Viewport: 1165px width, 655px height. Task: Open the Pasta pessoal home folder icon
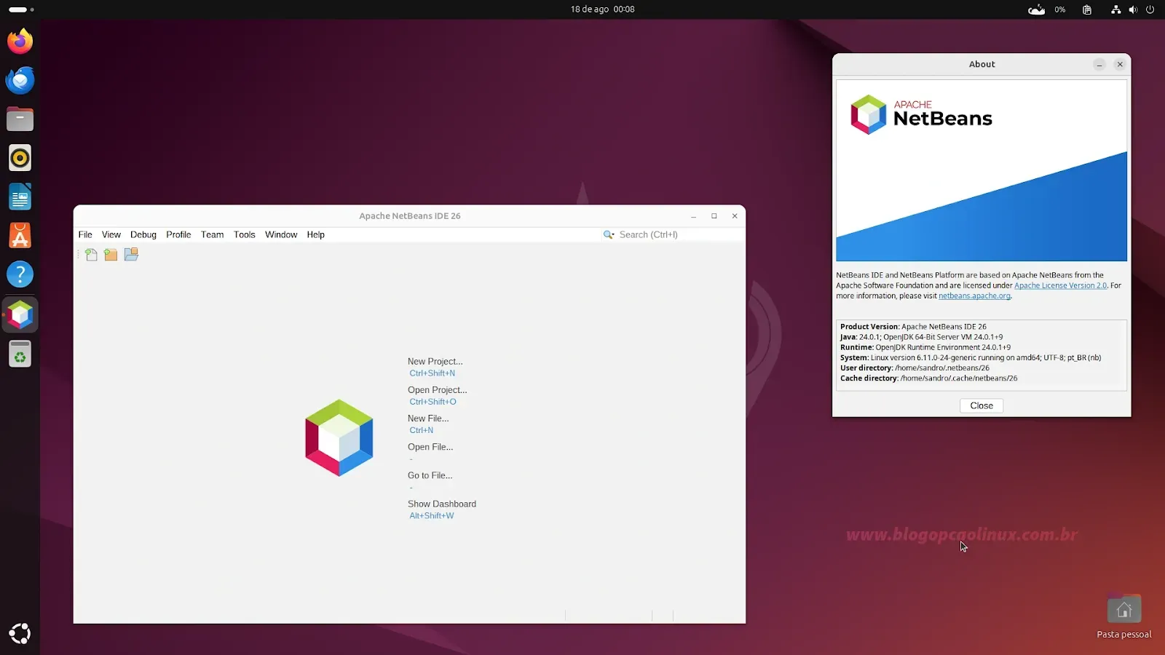pyautogui.click(x=1124, y=617)
